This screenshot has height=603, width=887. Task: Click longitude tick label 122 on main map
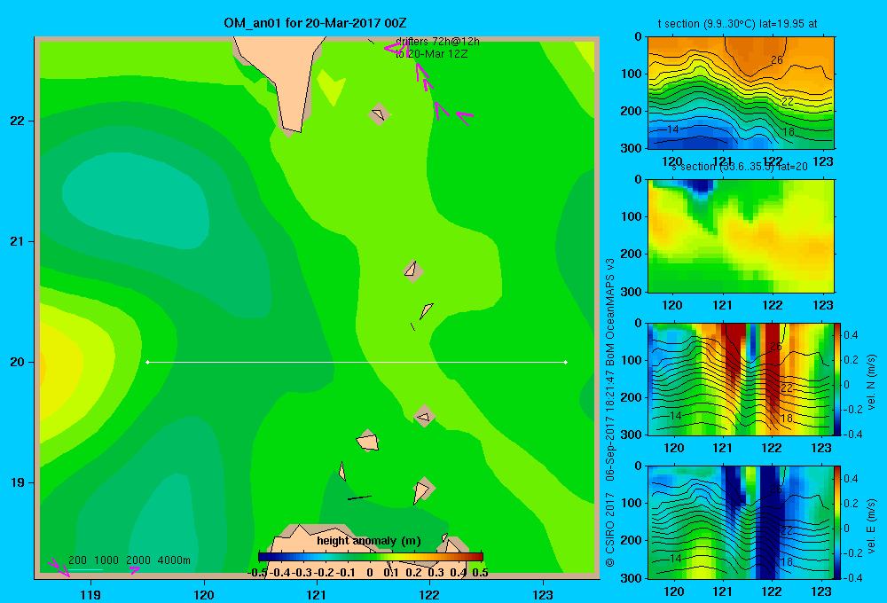[429, 594]
